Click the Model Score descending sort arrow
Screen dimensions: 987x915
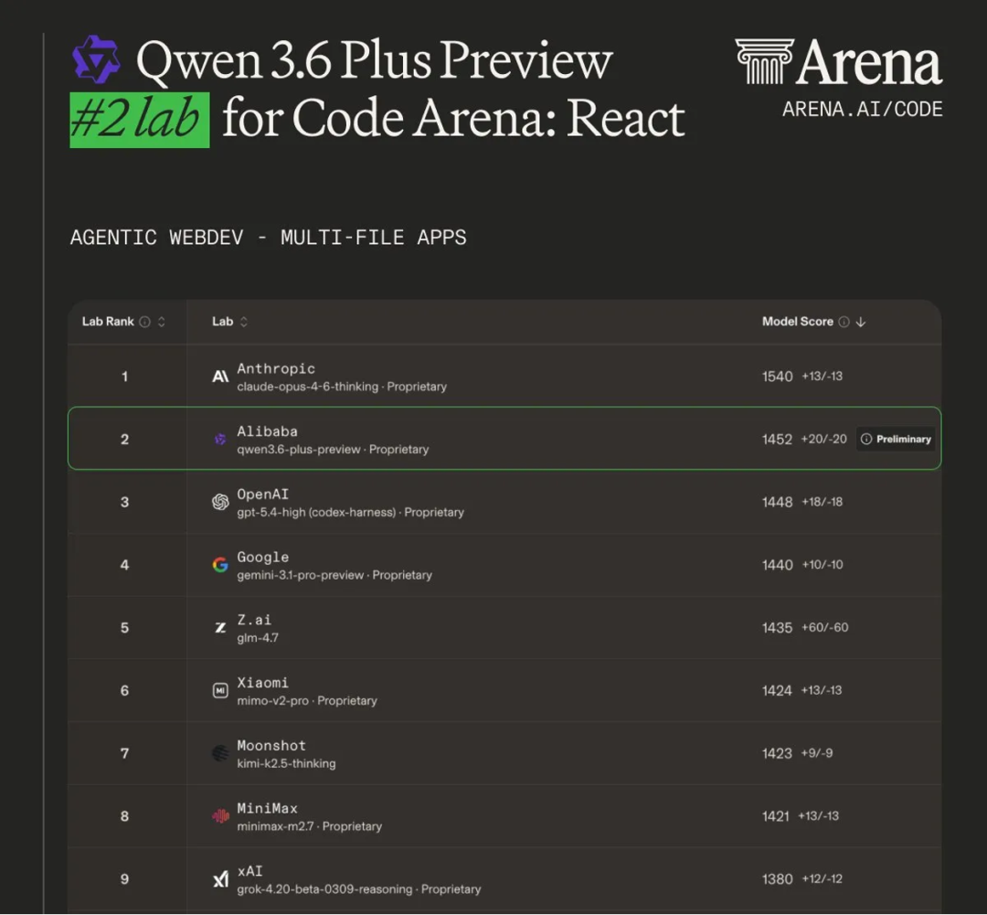tap(861, 322)
